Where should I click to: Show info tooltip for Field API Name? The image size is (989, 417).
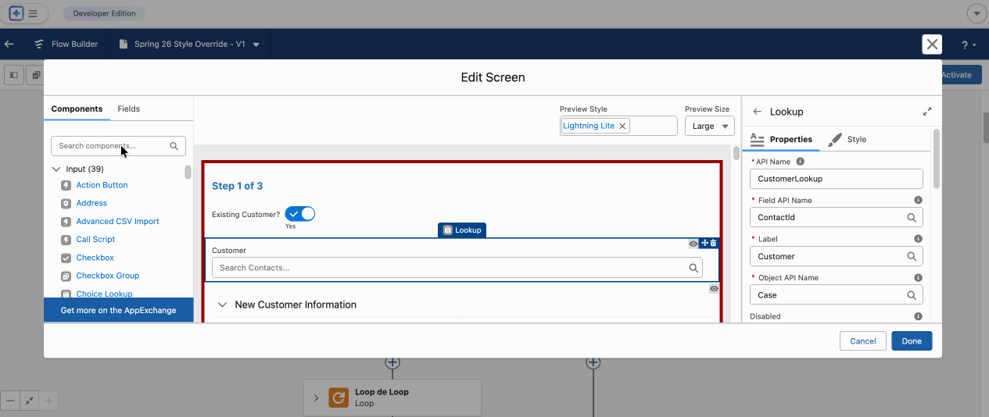pyautogui.click(x=918, y=200)
